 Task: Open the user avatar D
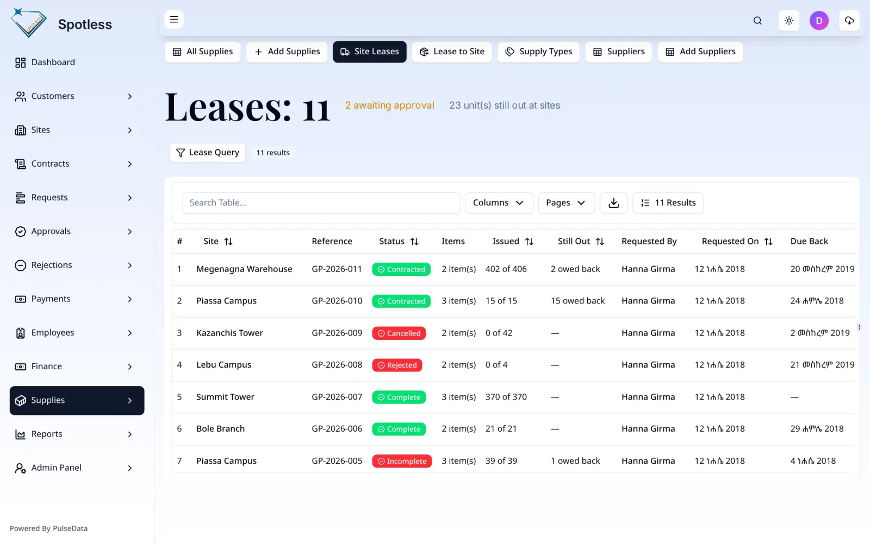[819, 21]
